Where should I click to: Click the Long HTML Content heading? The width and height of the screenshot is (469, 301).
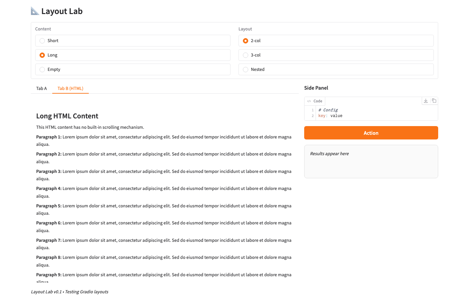(67, 116)
